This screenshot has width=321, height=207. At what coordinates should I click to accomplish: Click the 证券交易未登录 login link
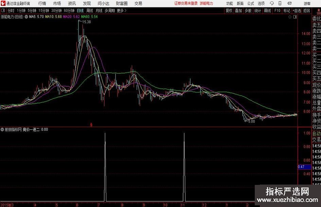186,3
